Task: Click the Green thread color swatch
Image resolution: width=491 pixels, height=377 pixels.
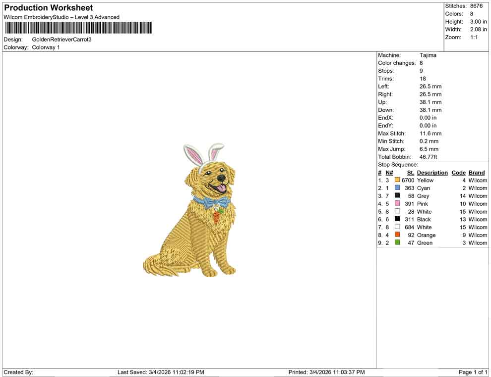Action: (x=397, y=242)
